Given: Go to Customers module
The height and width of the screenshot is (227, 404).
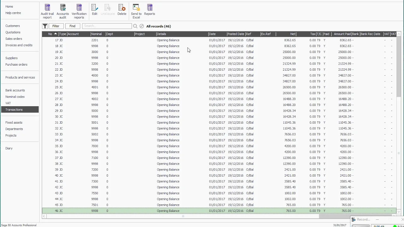Looking at the screenshot, I should tap(12, 26).
